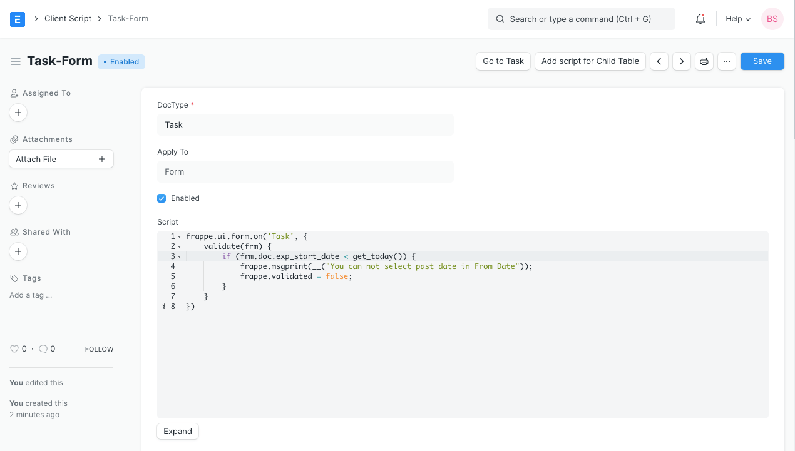Uncheck the Enabled checkbox

pos(162,198)
